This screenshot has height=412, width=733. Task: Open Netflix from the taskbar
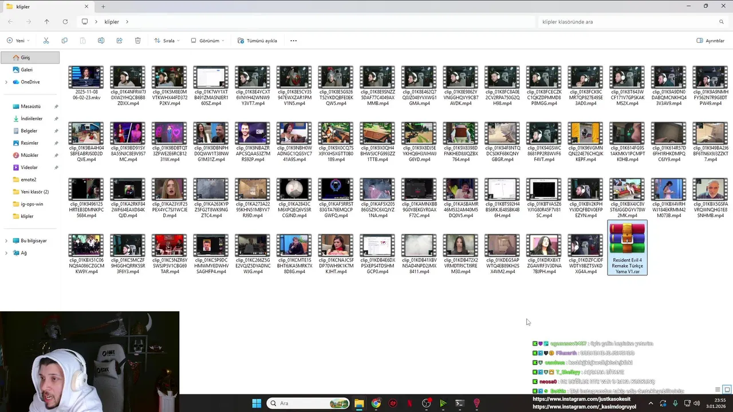coord(409,403)
